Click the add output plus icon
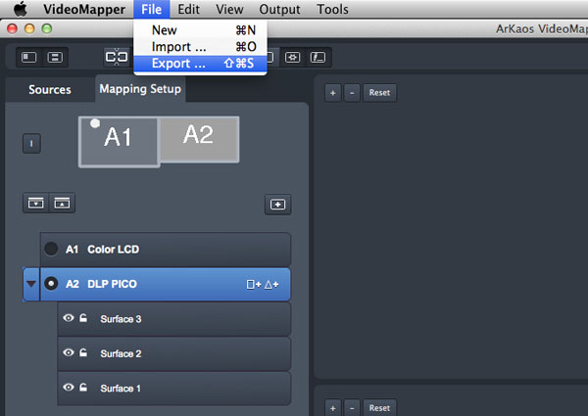The image size is (588, 416). click(277, 205)
